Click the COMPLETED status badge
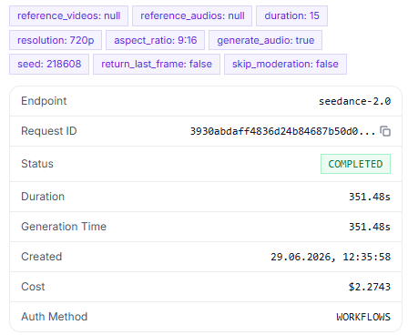This screenshot has height=335, width=408. (x=355, y=164)
